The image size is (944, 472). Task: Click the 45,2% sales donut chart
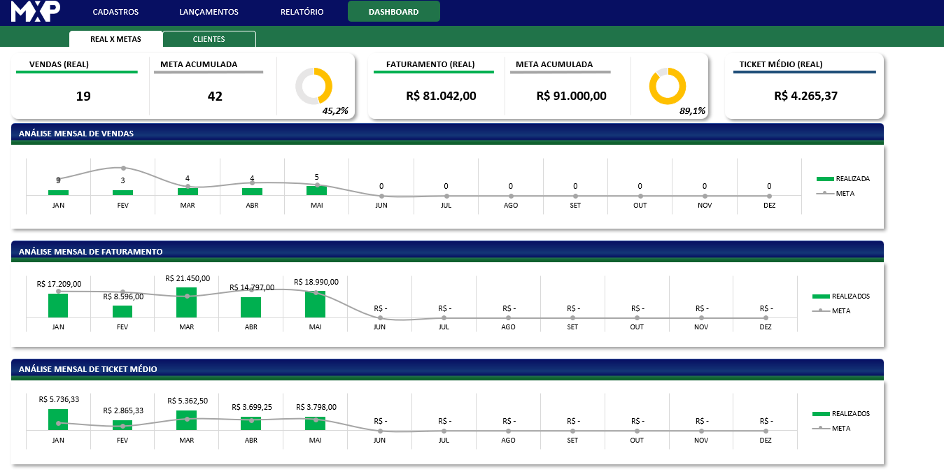[314, 86]
